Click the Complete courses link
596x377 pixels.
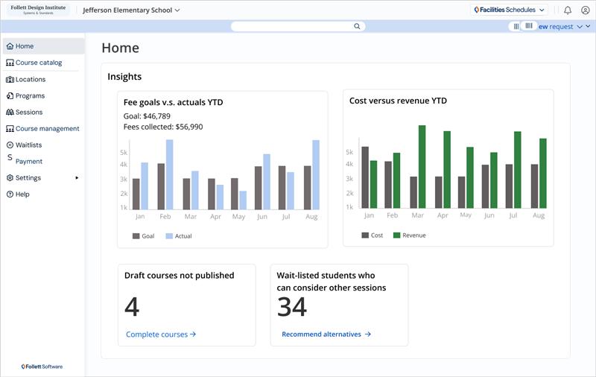click(x=160, y=335)
